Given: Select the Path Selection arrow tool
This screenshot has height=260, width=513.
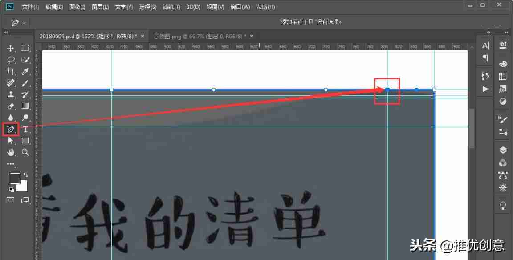Looking at the screenshot, I should coord(11,141).
